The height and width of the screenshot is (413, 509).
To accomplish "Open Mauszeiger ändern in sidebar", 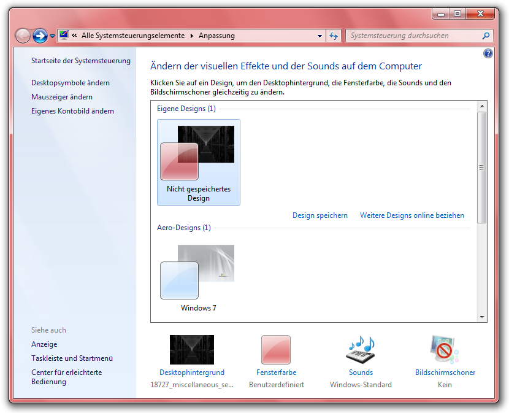I will click(x=62, y=97).
